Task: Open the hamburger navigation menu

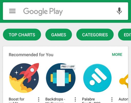Action: [x=12, y=11]
